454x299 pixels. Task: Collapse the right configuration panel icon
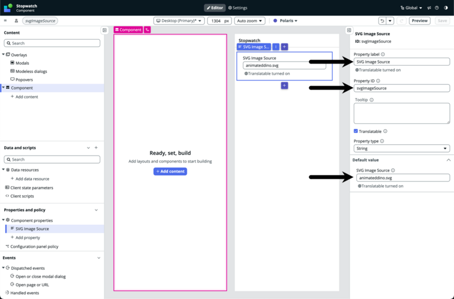click(349, 30)
